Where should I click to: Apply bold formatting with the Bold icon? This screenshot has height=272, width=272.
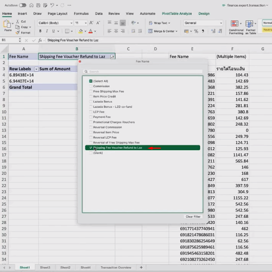pyautogui.click(x=40, y=31)
